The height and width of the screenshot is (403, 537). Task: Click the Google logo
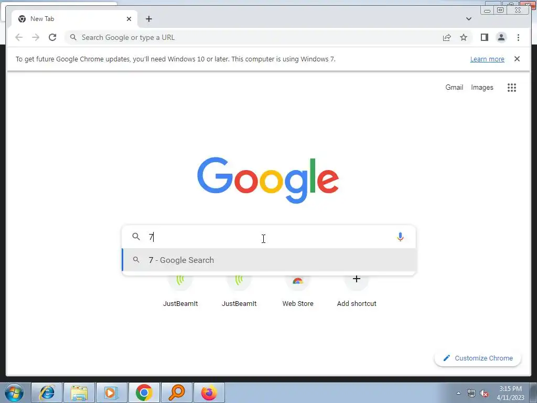pos(268,180)
